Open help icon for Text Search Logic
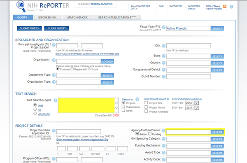 [x=55, y=100]
